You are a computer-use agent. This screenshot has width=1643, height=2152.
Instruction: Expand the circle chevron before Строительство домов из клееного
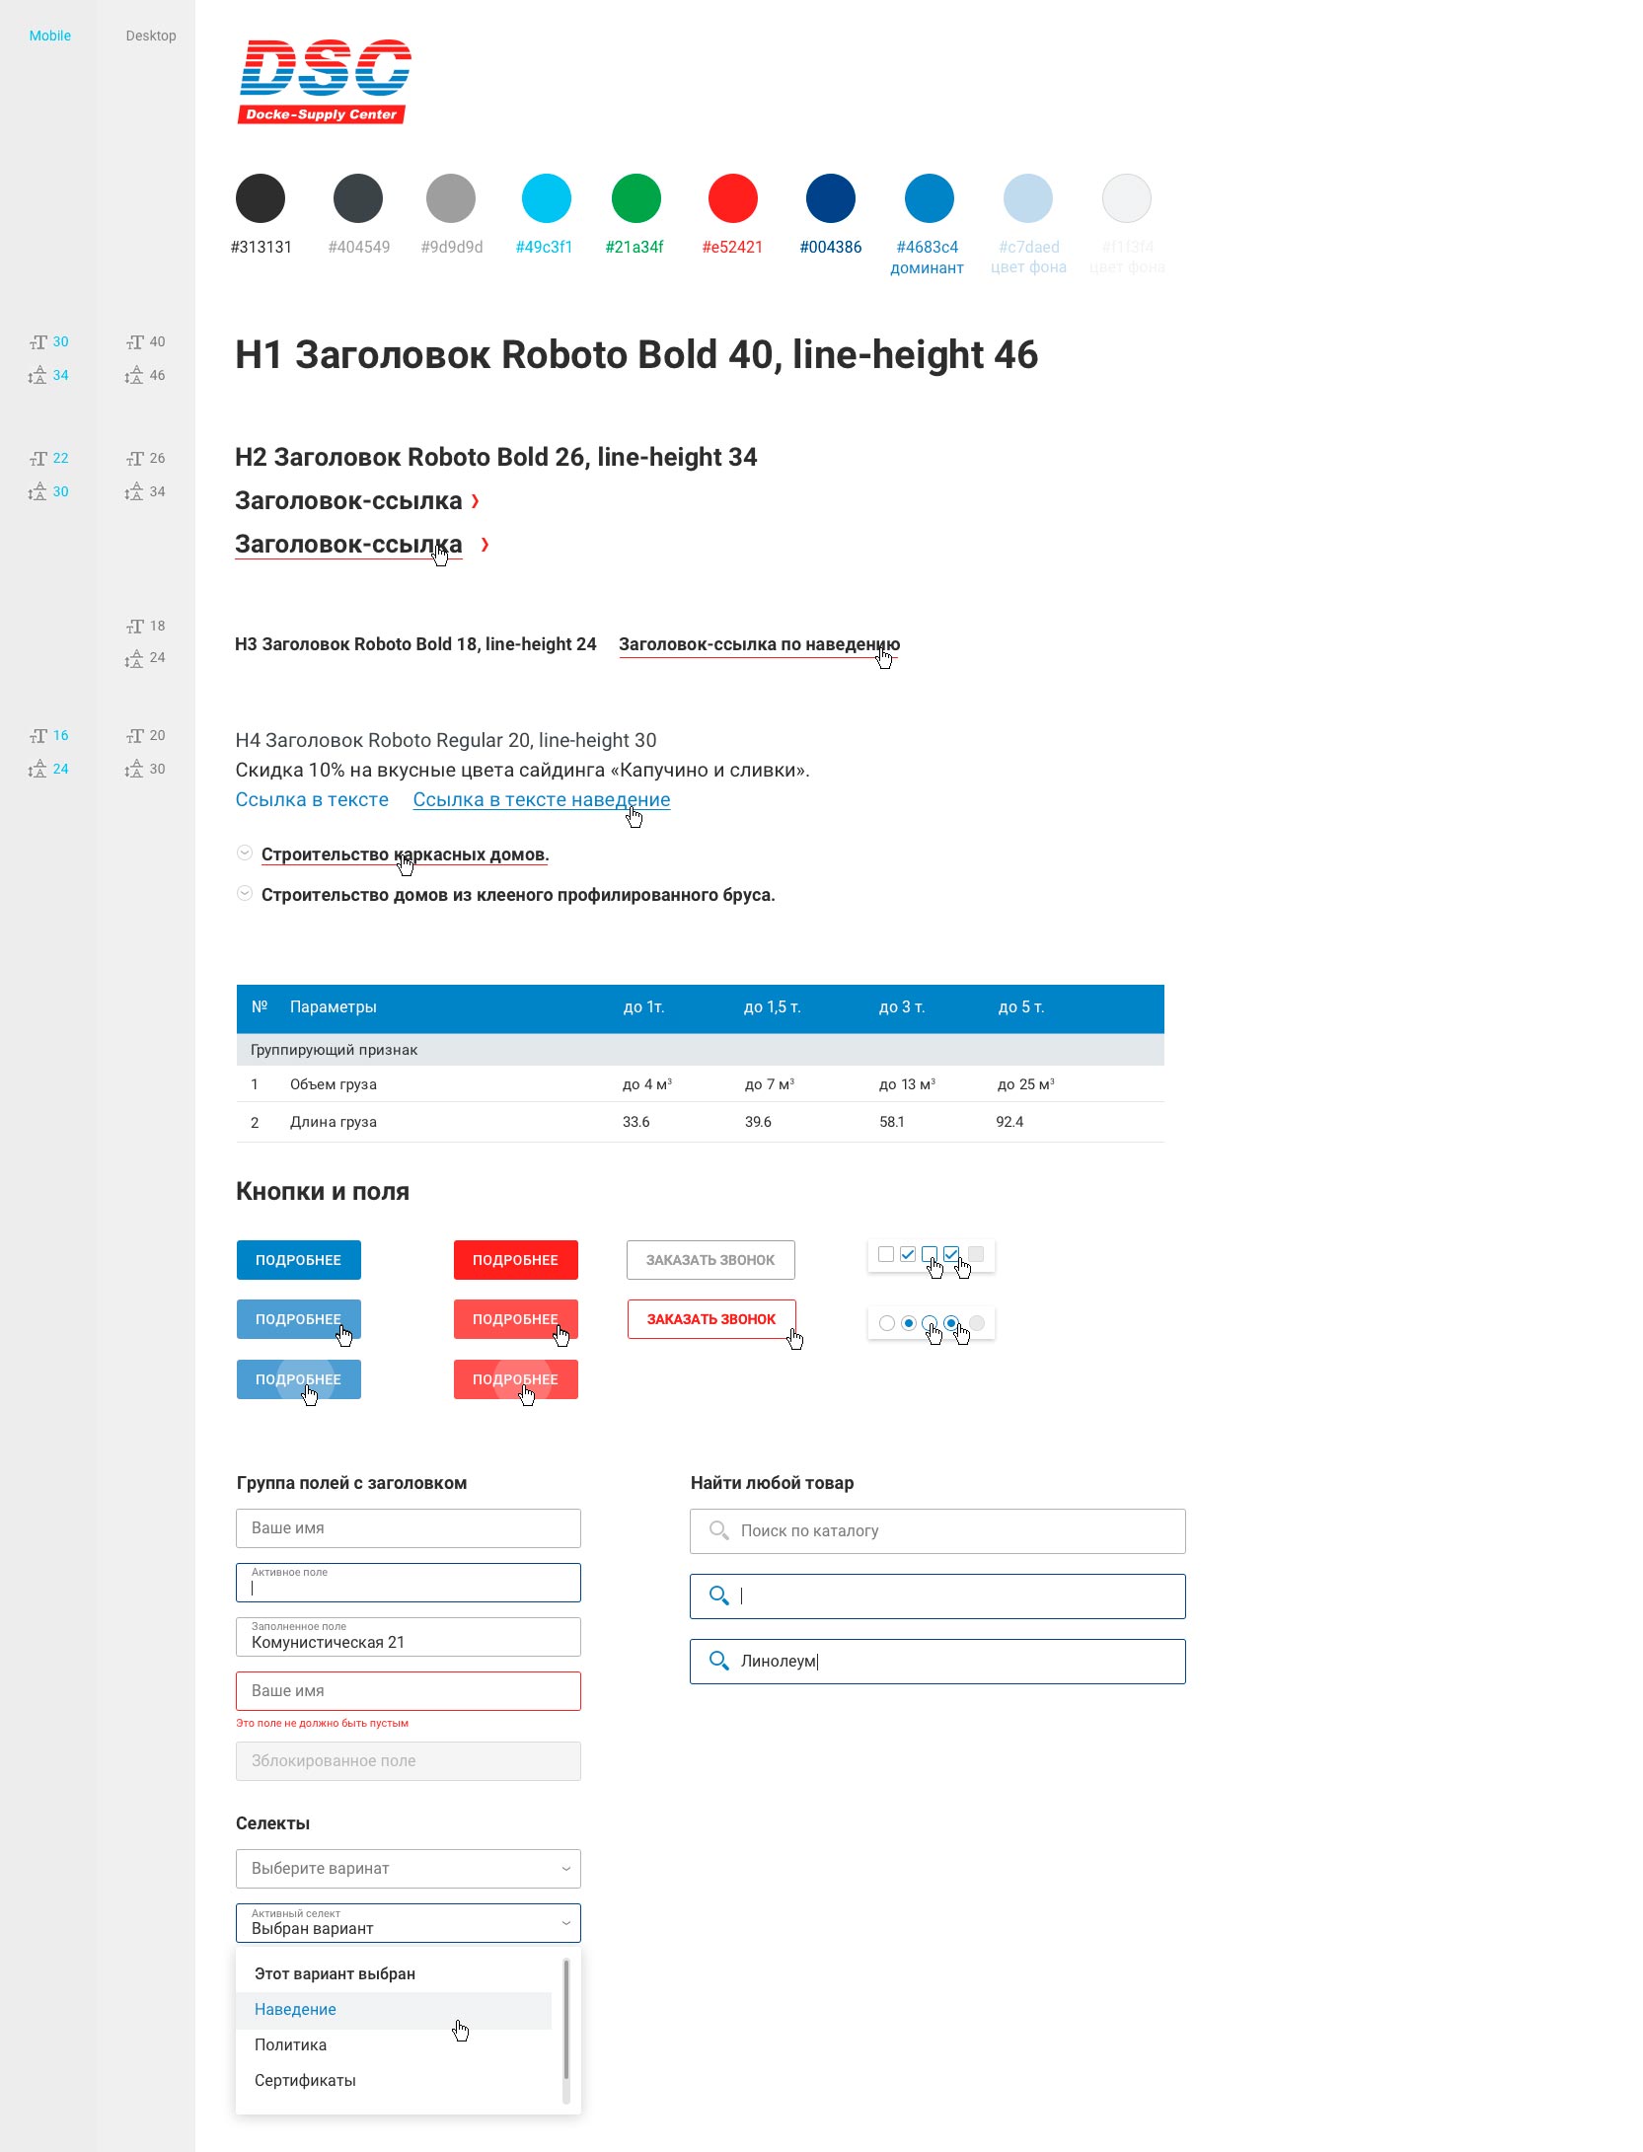[x=245, y=893]
